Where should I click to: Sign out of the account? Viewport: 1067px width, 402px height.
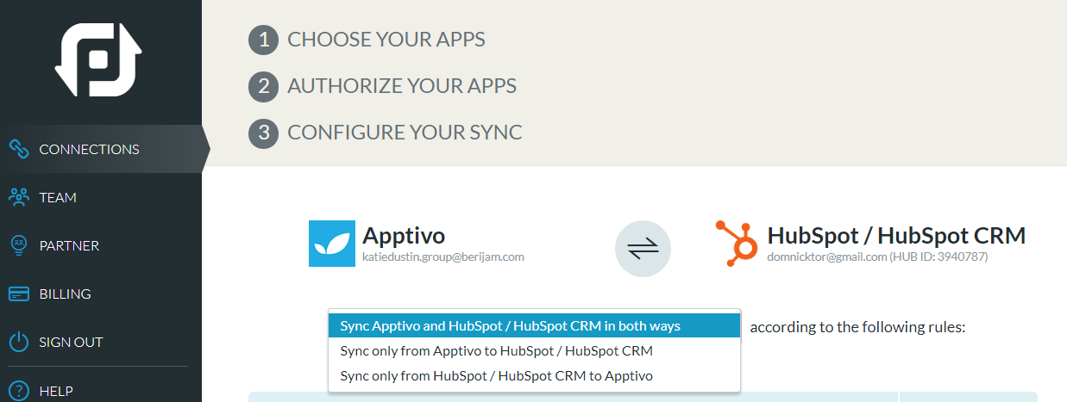tap(101, 342)
